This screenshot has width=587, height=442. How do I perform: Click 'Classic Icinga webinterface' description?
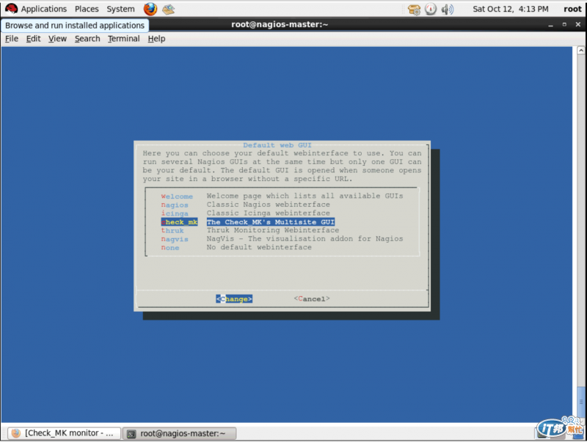point(269,213)
